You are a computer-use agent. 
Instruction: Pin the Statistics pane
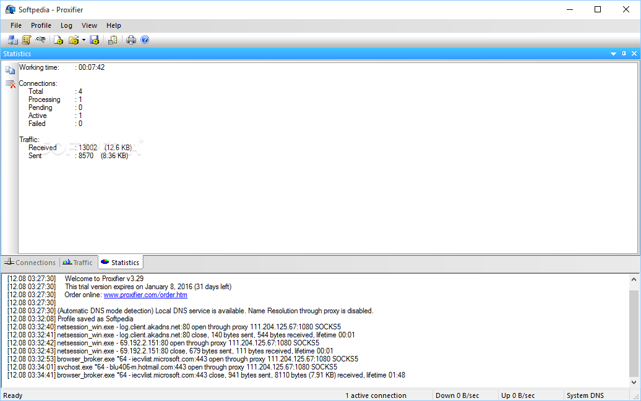pyautogui.click(x=624, y=54)
